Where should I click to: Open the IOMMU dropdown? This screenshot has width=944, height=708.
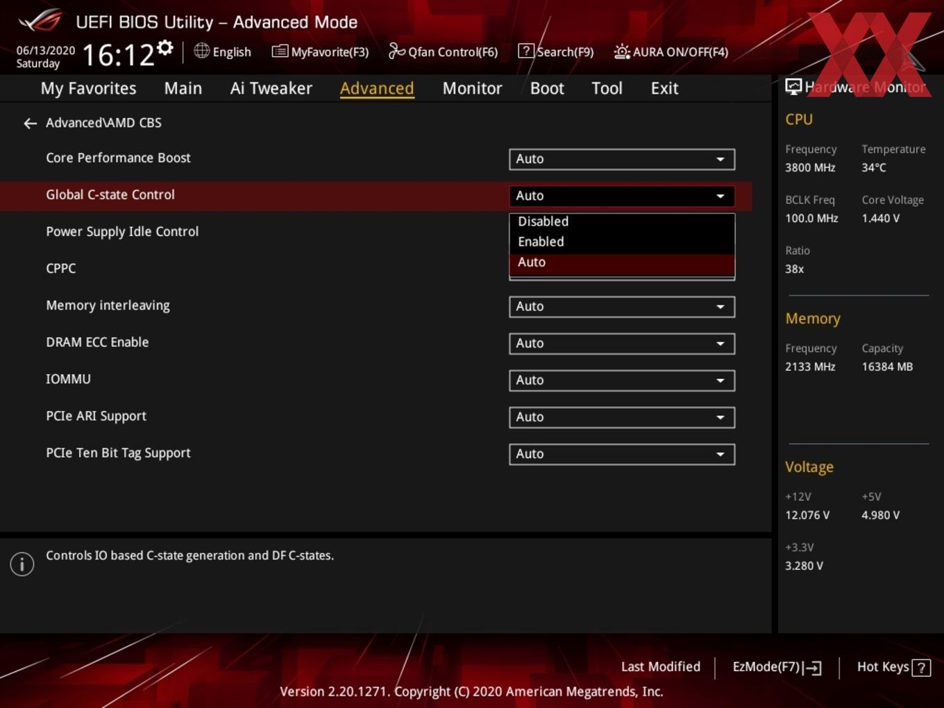point(622,380)
